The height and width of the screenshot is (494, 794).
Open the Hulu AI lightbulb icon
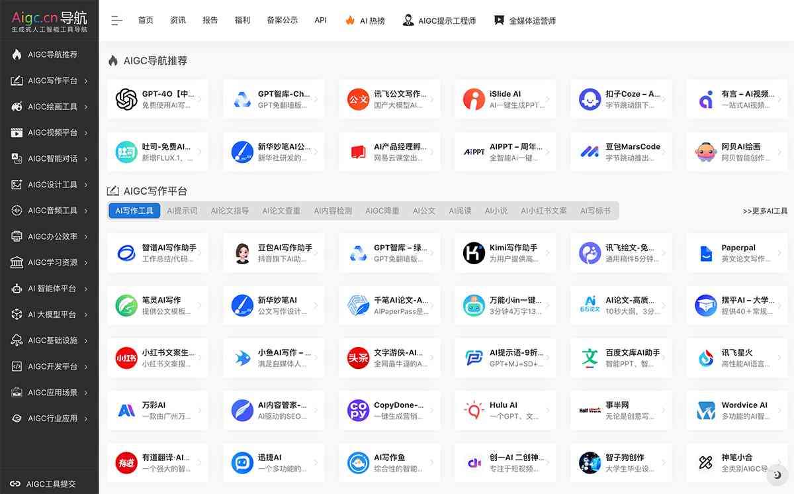(474, 410)
